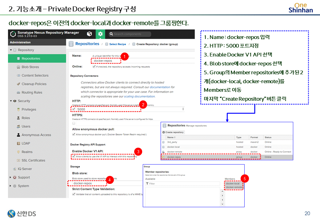This screenshot has width=320, height=221.
Task: Enable the HTTPS connector checkbox
Action: (x=74, y=123)
